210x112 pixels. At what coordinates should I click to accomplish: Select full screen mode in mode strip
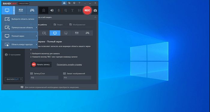55,33
